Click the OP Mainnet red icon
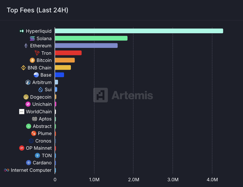The height and width of the screenshot is (187, 243). coord(22,148)
